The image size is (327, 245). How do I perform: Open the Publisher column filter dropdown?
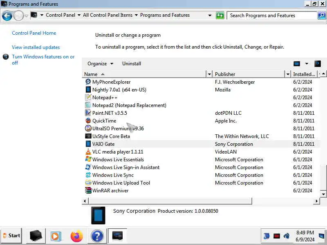click(288, 74)
